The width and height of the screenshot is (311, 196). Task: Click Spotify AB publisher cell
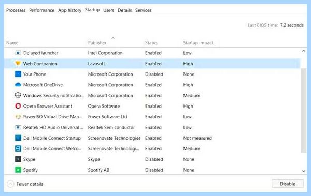coord(98,170)
